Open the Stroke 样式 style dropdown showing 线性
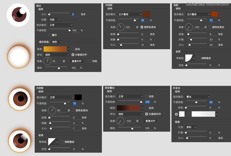The image size is (231, 156). [57, 55]
